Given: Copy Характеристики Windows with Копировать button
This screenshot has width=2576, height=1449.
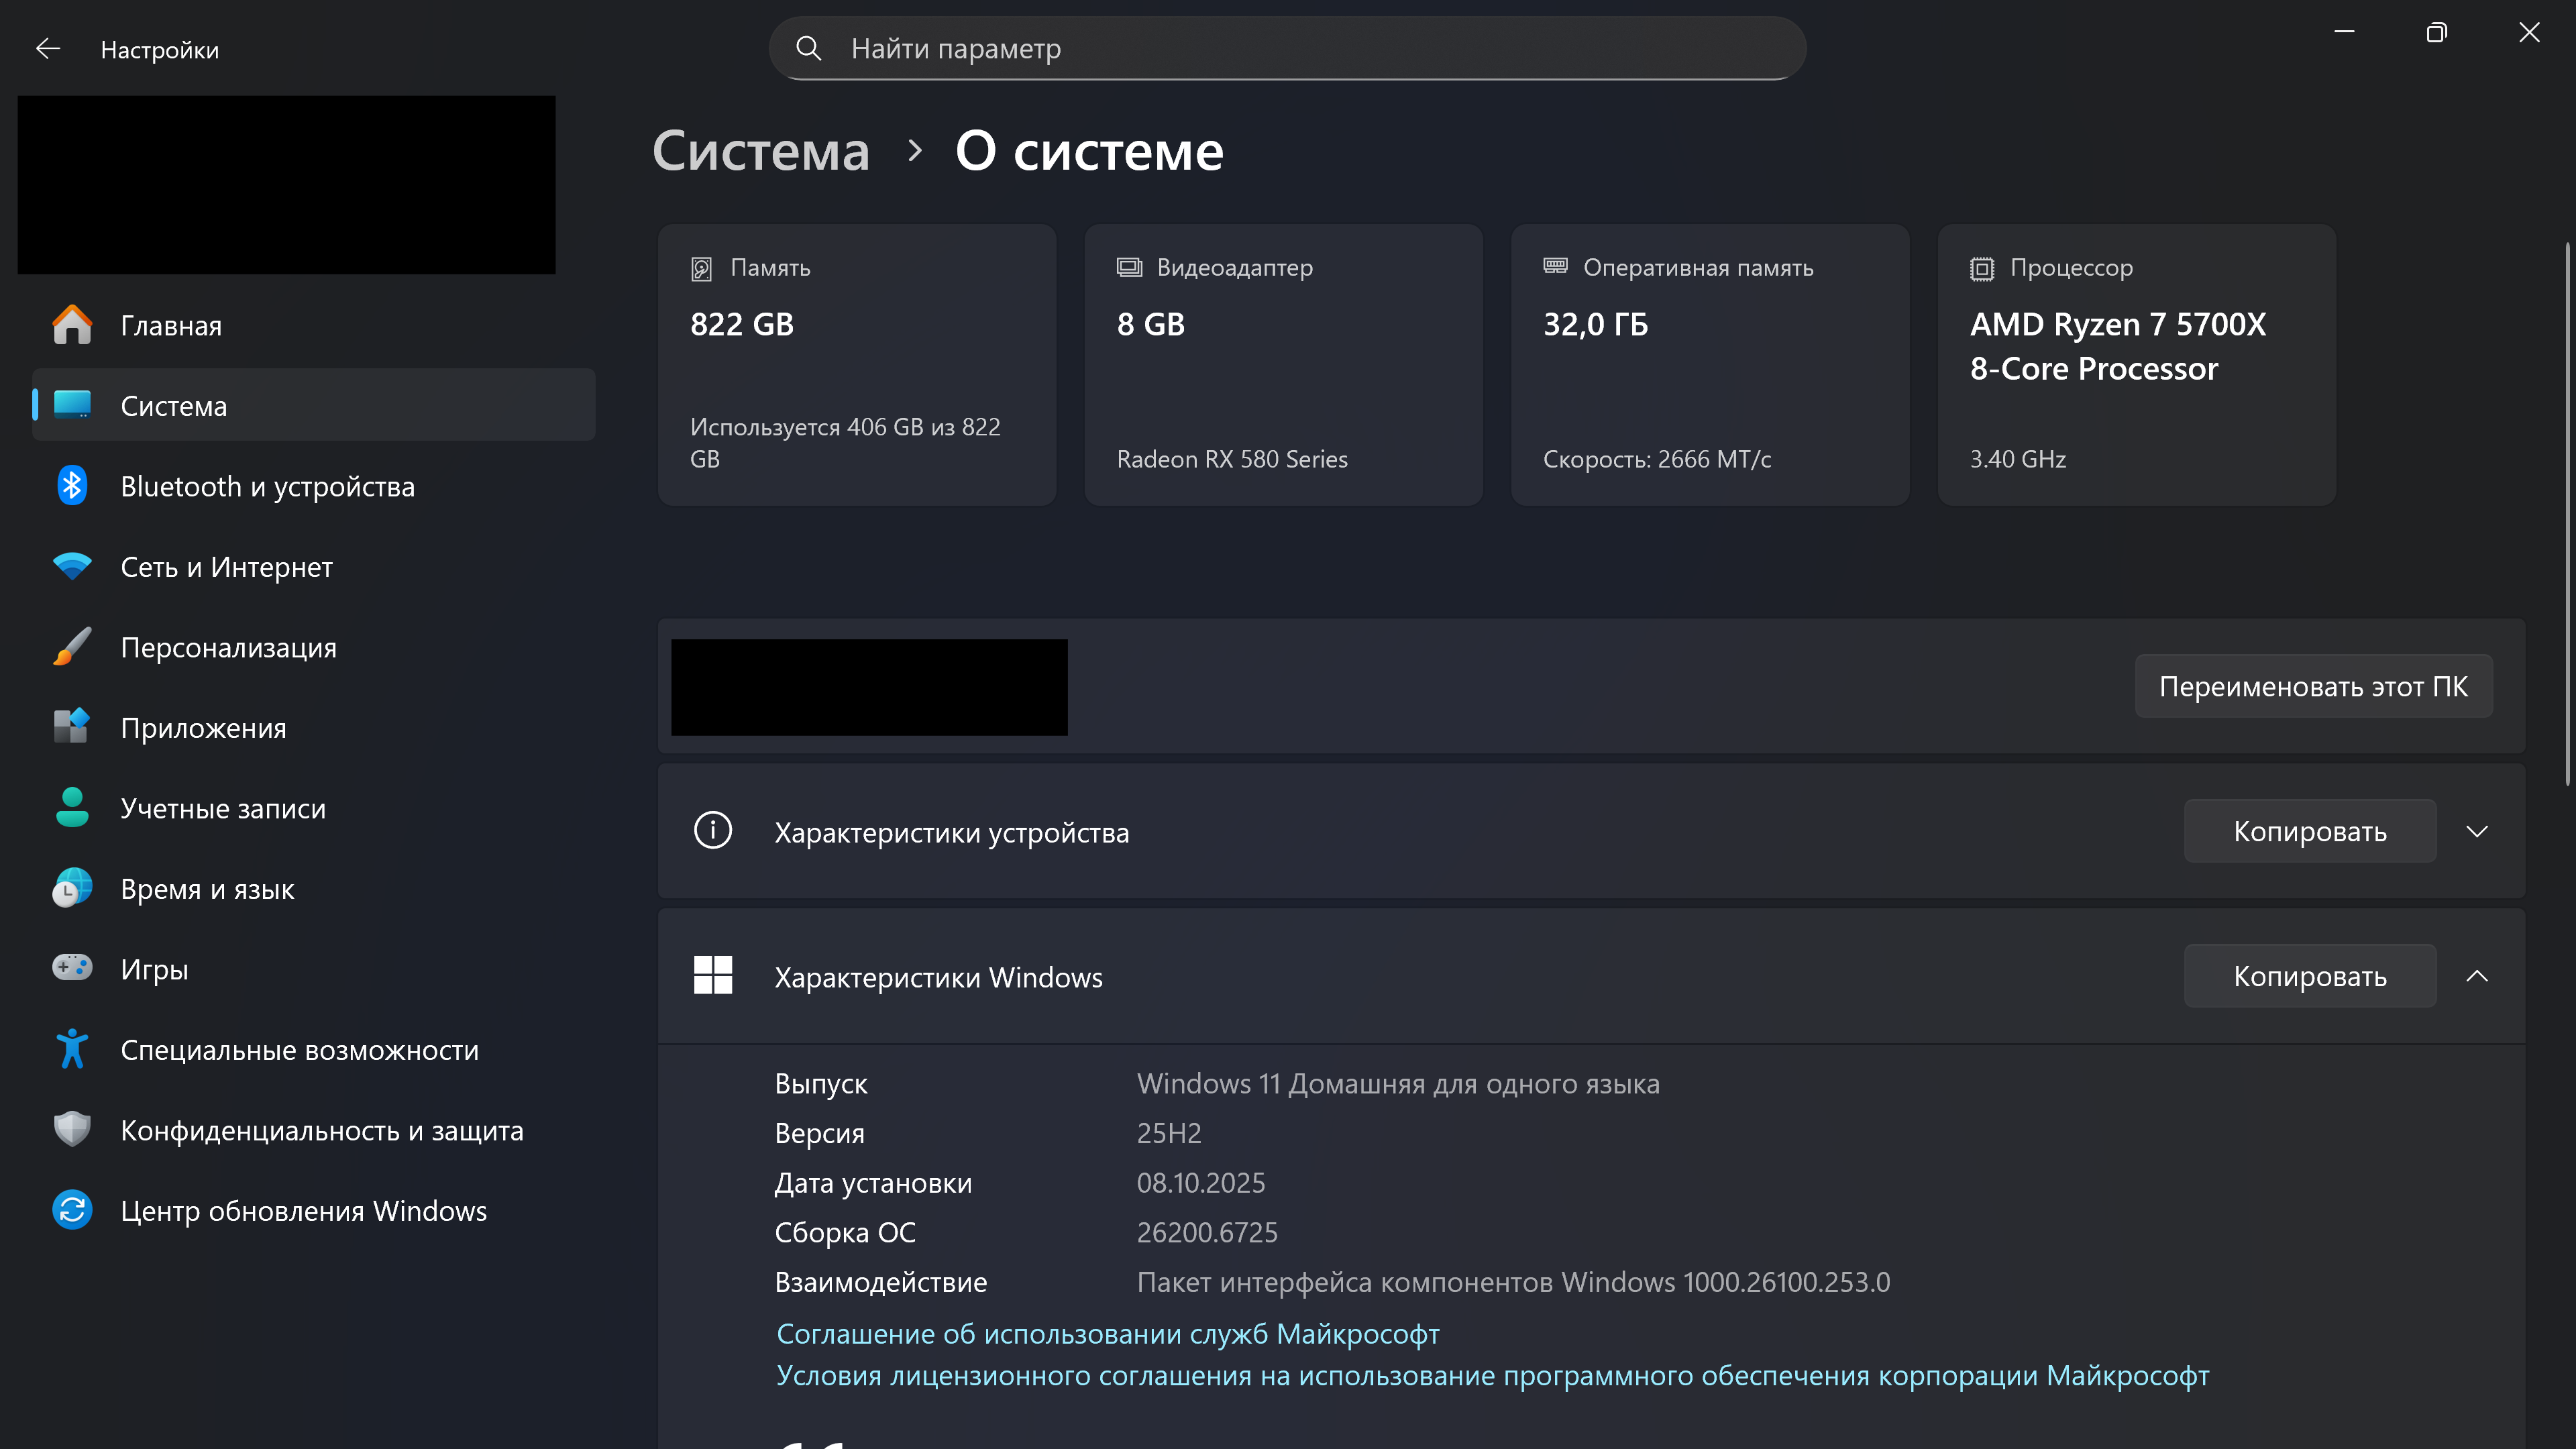Looking at the screenshot, I should [2309, 976].
